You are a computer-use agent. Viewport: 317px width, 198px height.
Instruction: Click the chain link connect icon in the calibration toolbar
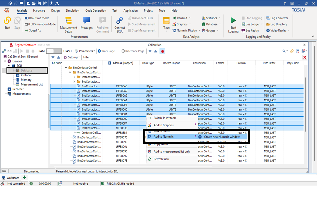(4, 51)
